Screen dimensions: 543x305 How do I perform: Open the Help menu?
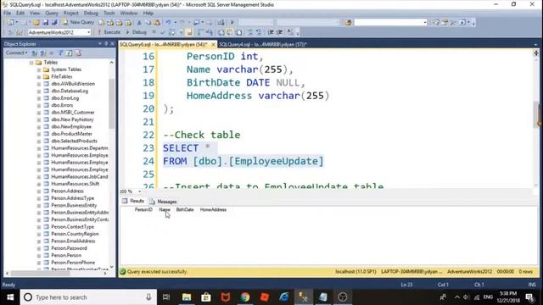point(148,14)
